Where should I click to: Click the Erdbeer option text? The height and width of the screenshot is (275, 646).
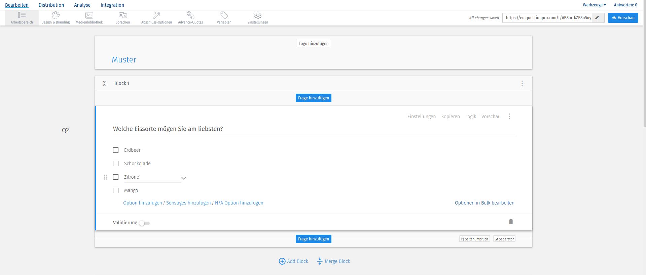(132, 150)
